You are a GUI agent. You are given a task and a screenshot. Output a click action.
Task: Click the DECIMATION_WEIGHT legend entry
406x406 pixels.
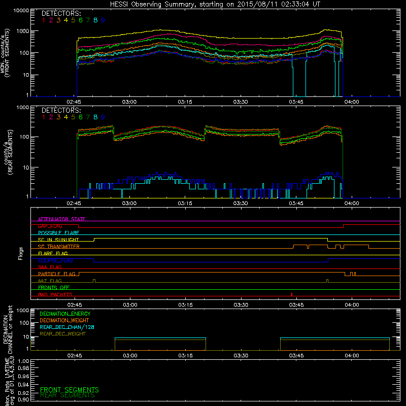(x=64, y=320)
